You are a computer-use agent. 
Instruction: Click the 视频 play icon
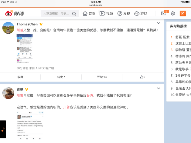(x=102, y=14)
